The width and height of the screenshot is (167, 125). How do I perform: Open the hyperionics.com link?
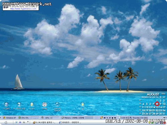(x=23, y=9)
